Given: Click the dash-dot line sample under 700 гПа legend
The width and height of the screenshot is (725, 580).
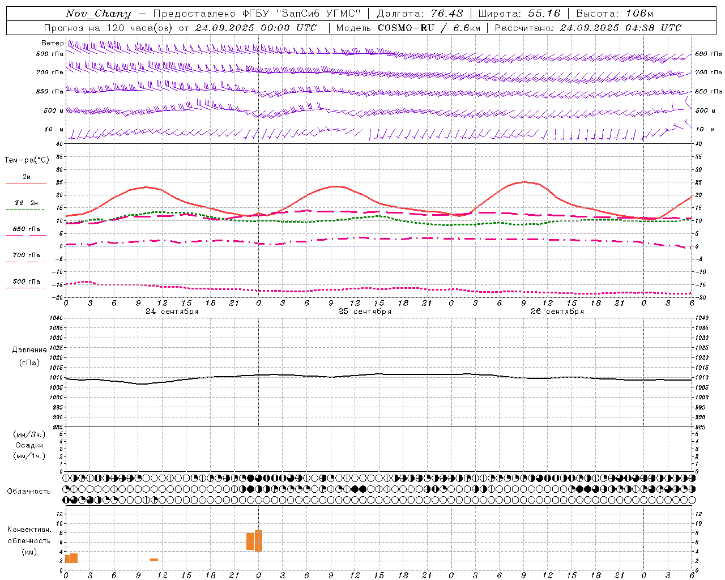Looking at the screenshot, I should pos(25,262).
